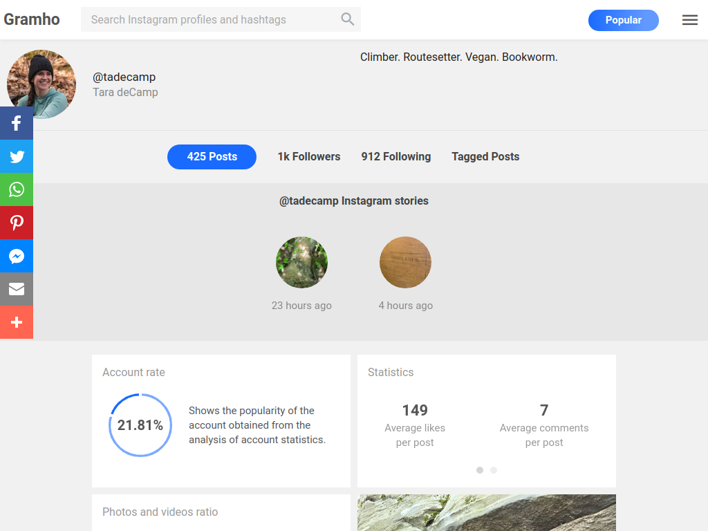View the 1k Followers tab
Image resolution: width=708 pixels, height=531 pixels.
click(309, 157)
